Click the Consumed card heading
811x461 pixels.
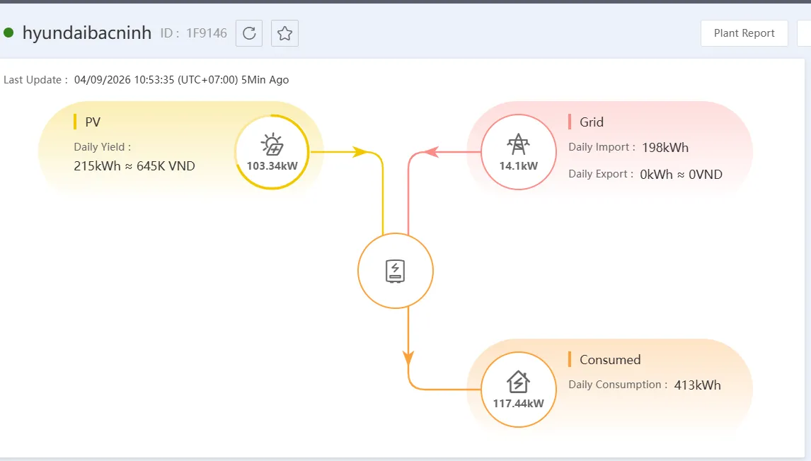[610, 360]
